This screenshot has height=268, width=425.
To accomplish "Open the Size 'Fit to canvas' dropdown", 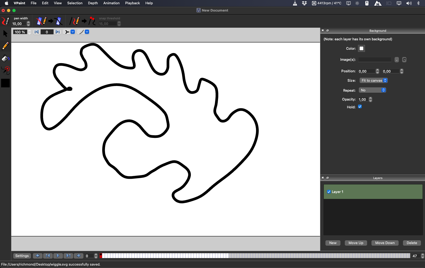I will (x=374, y=80).
